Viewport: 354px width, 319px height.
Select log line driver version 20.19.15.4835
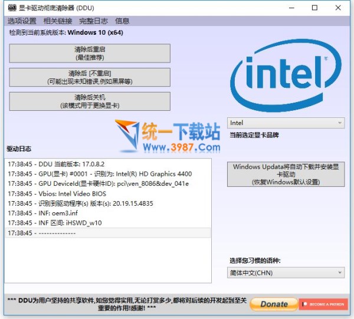(x=108, y=203)
